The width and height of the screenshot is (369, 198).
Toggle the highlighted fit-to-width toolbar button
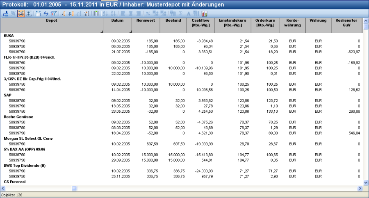(x=20, y=14)
